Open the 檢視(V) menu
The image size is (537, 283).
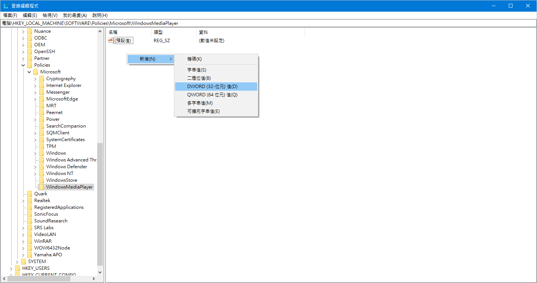pyautogui.click(x=50, y=15)
